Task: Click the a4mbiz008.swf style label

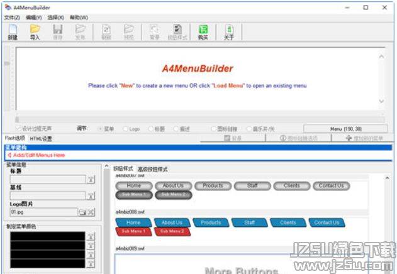Action: coord(130,212)
